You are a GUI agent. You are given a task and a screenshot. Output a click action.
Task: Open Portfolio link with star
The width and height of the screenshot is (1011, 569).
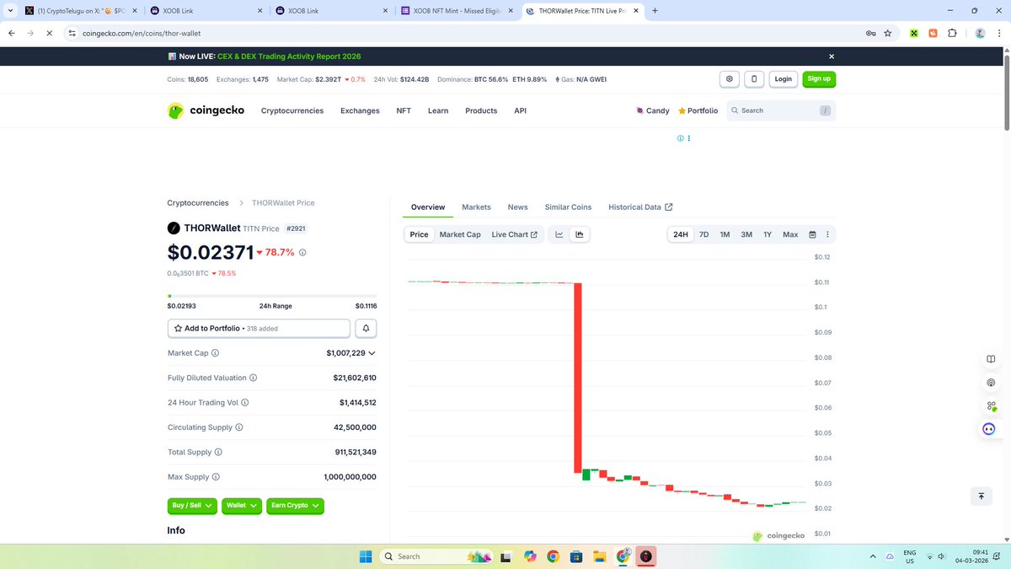(698, 110)
